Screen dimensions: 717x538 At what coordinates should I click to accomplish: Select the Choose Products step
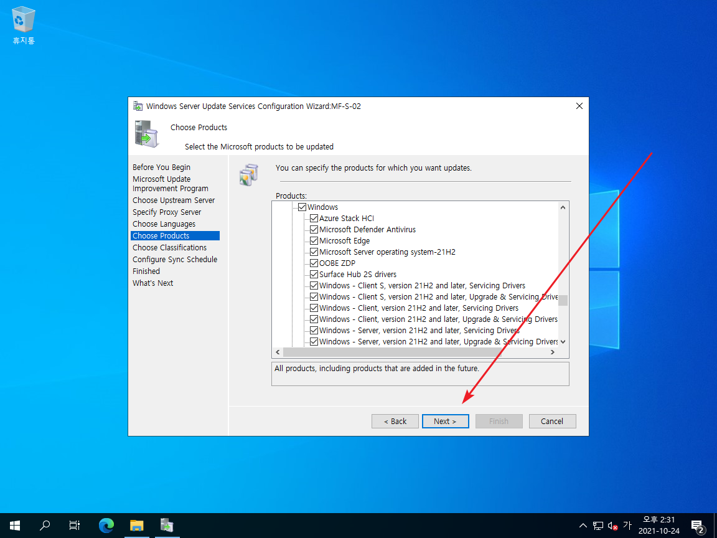[175, 235]
